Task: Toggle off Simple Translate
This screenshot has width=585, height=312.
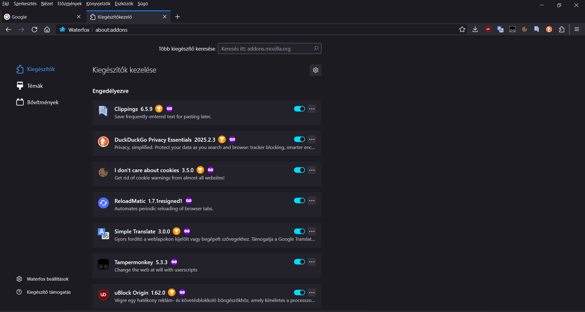Action: (x=300, y=231)
